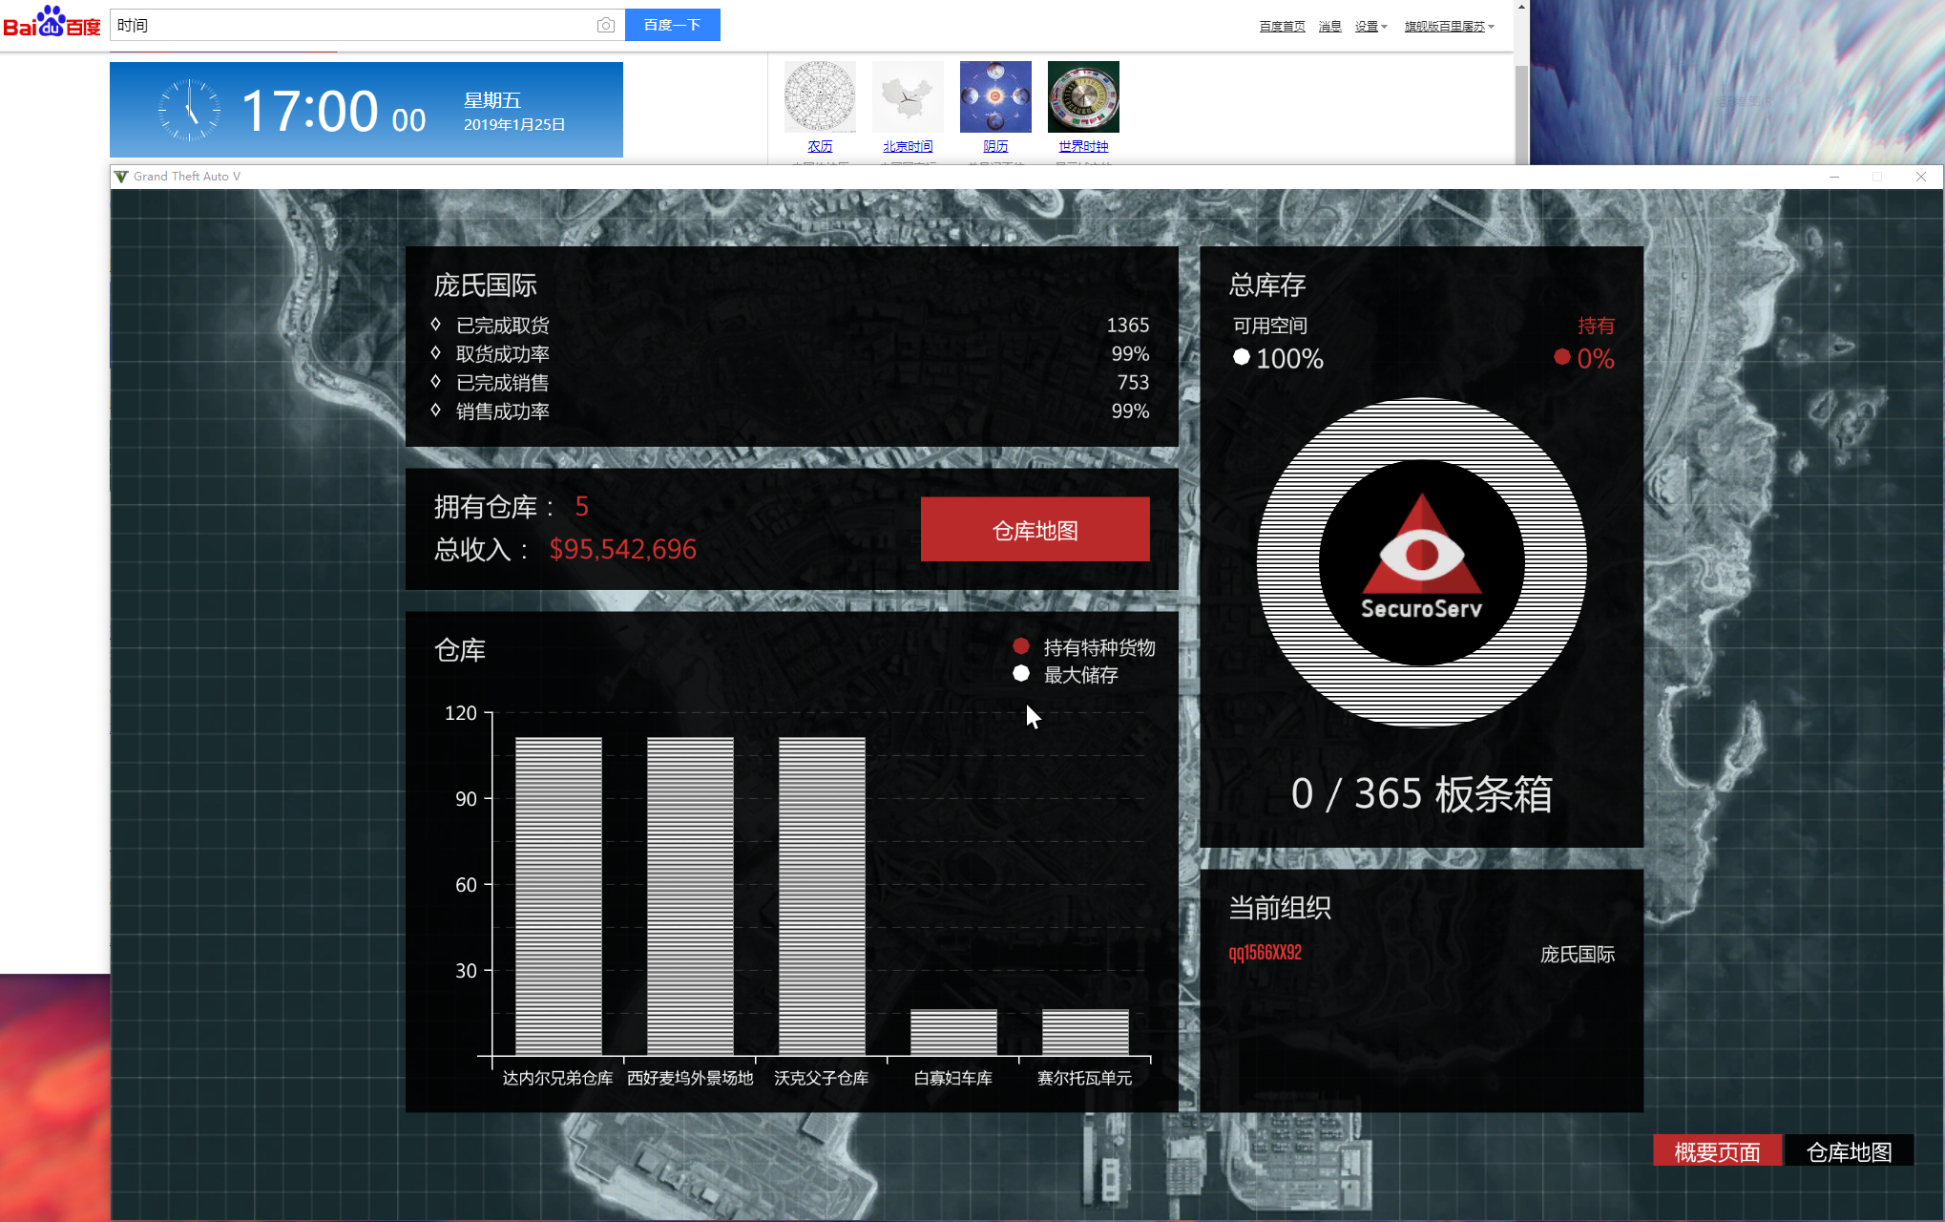Click the 白寡妇车库 bar in chart
1945x1222 pixels.
coord(953,1032)
